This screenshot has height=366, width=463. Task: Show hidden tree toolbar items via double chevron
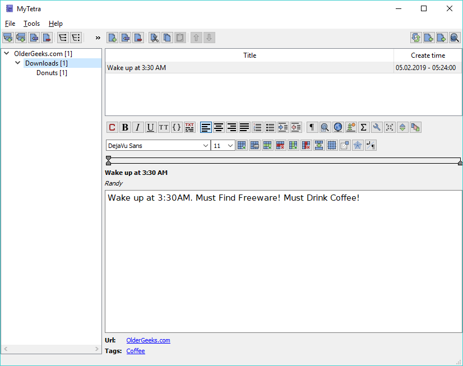tap(98, 38)
